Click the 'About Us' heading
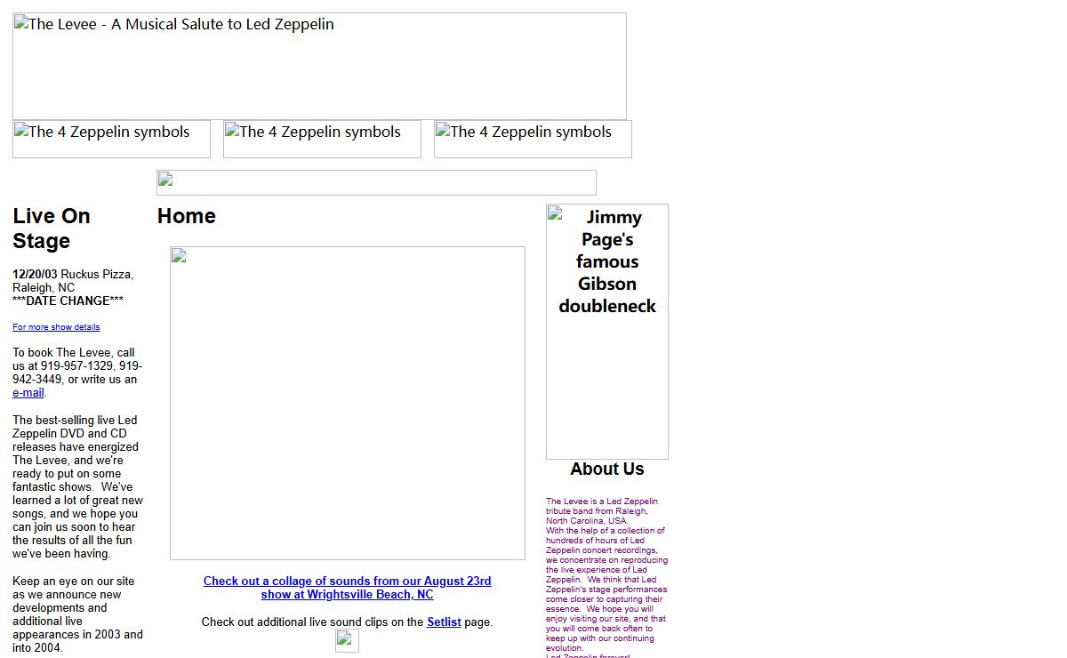This screenshot has height=658, width=1067. pyautogui.click(x=607, y=469)
